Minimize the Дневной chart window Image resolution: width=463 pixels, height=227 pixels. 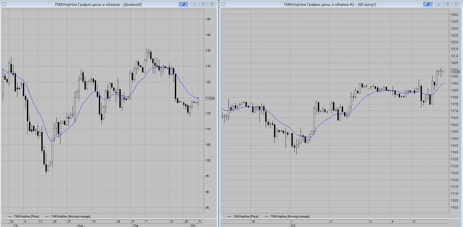194,4
